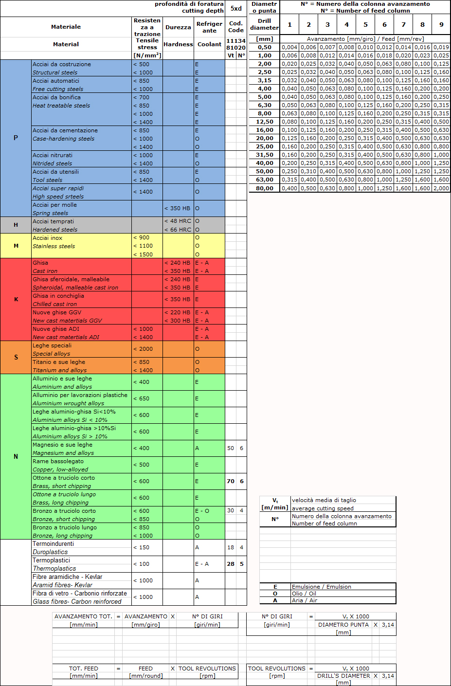Select the '5xd' cutting depth cell
The height and width of the screenshot is (686, 451).
coord(236,8)
